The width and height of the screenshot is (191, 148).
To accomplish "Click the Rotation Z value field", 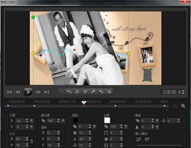I will point(52,145).
